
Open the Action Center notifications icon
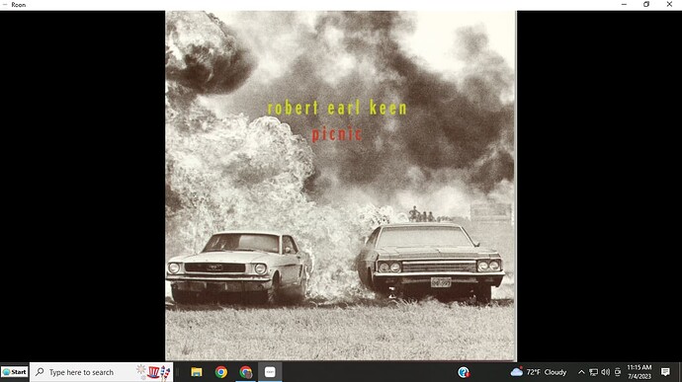[x=665, y=372]
